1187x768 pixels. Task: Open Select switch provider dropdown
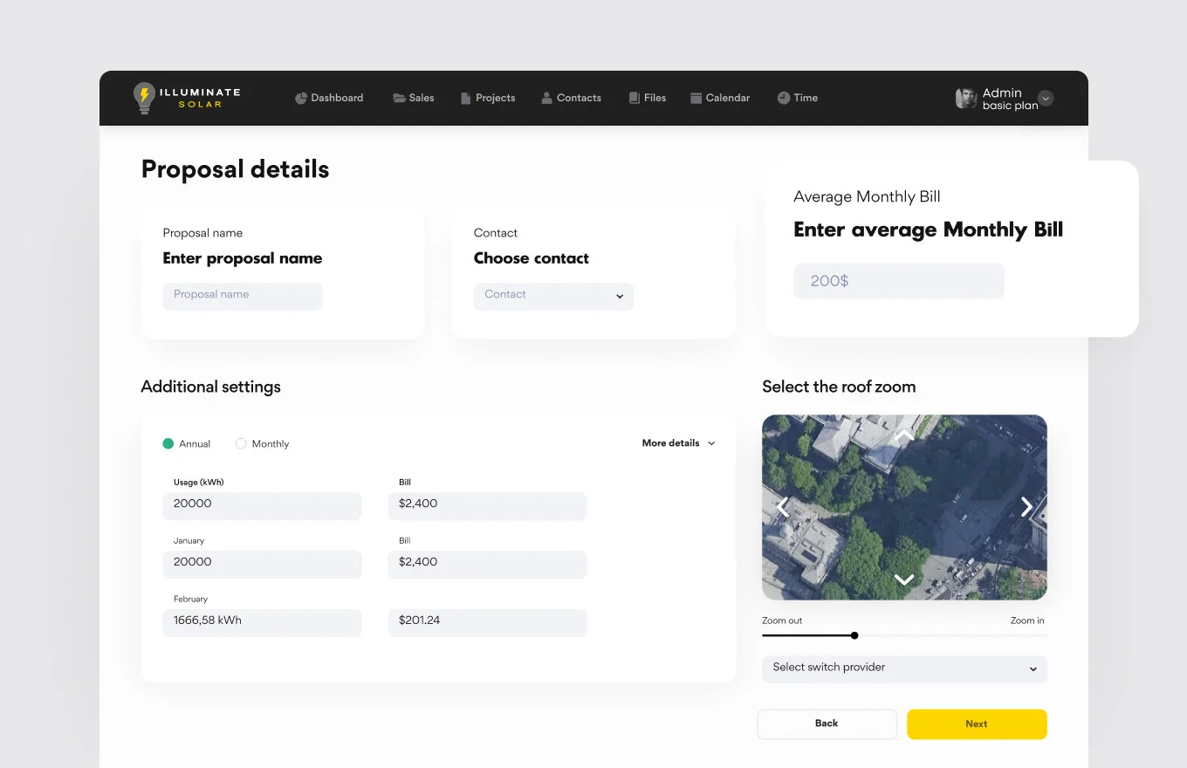pyautogui.click(x=904, y=669)
